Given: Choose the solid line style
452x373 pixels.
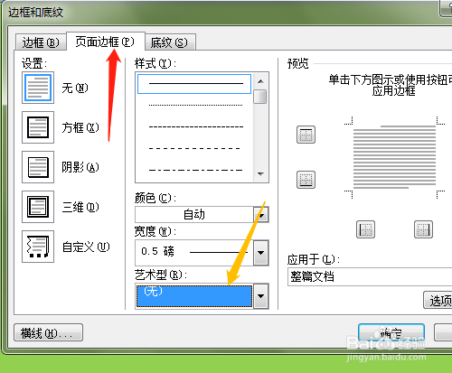Looking at the screenshot, I should point(194,84).
